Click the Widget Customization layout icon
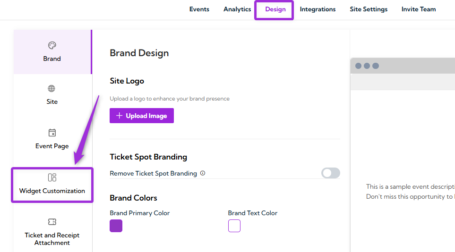 point(52,177)
